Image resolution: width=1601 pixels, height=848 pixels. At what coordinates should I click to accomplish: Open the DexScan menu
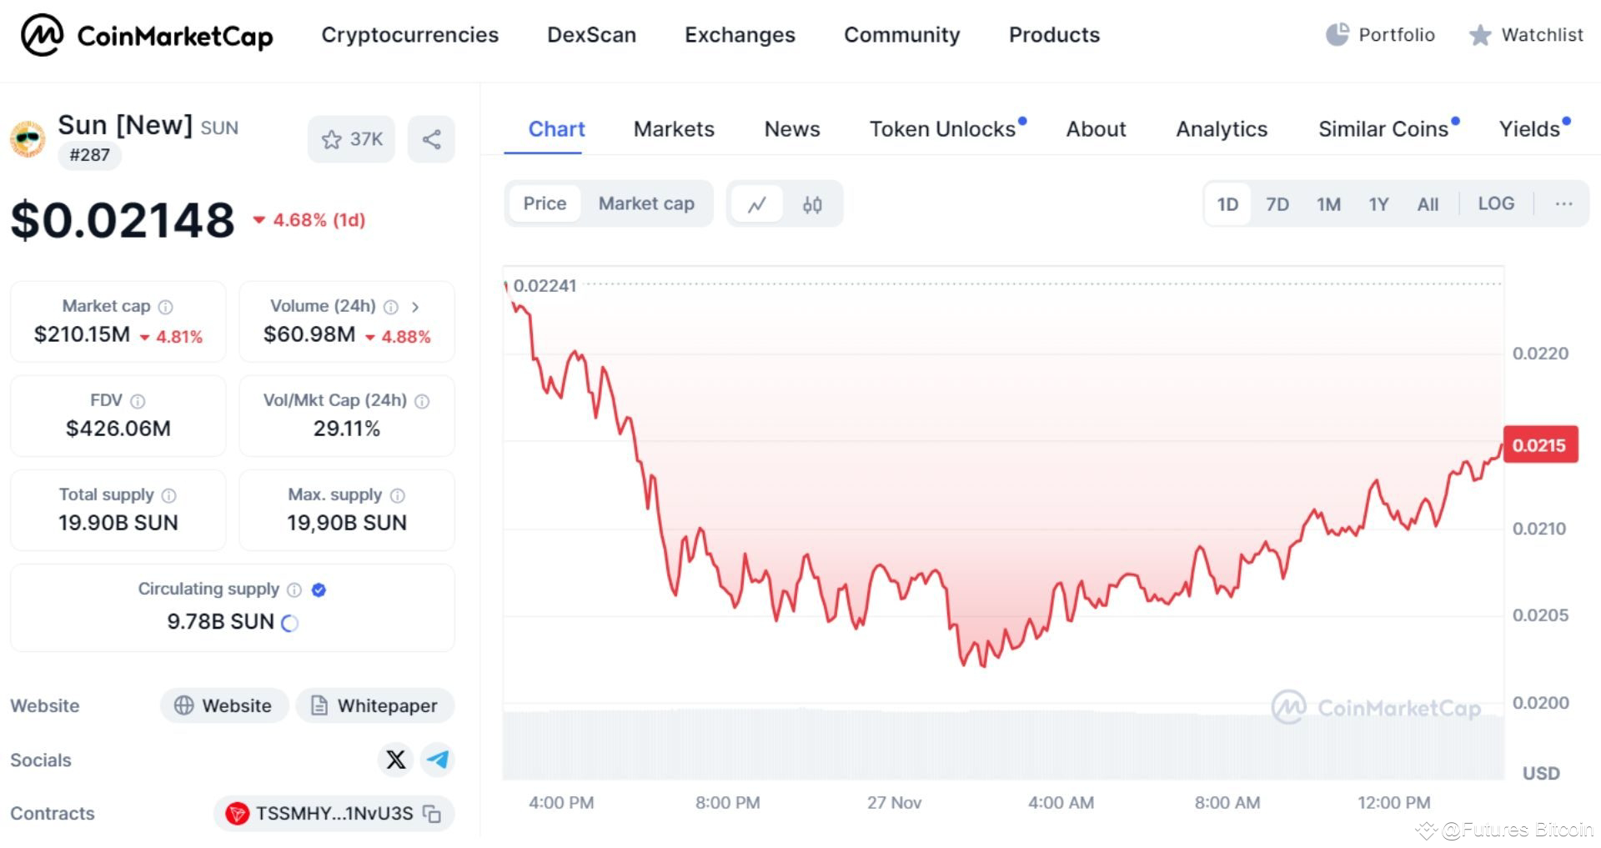(591, 35)
